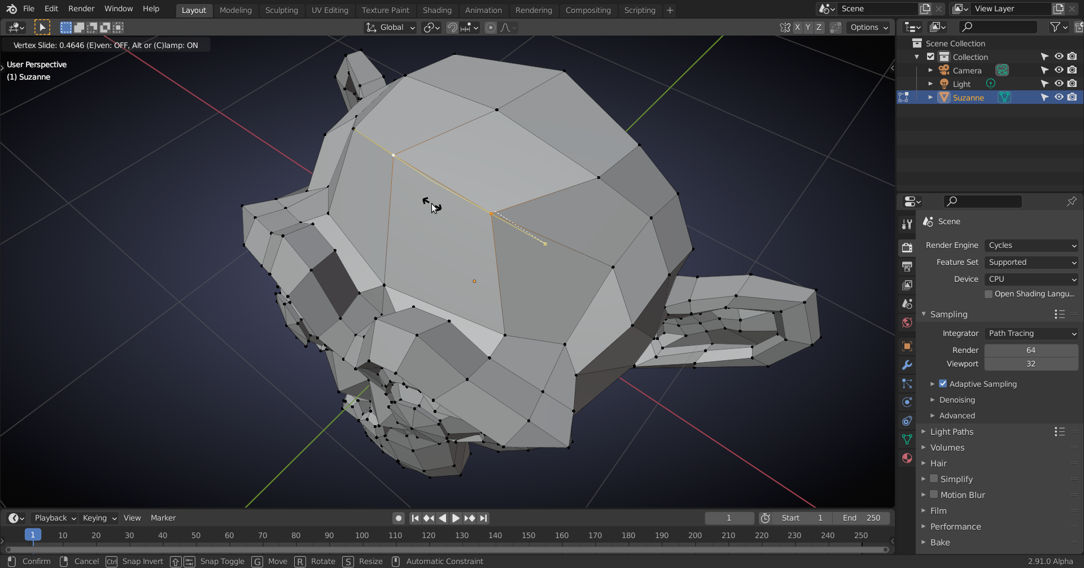The image size is (1084, 568).
Task: Open the outliner filter icon
Action: (x=1056, y=27)
